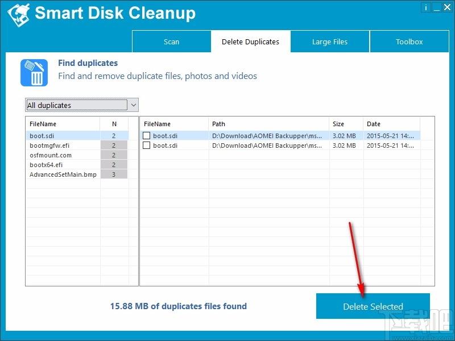The width and height of the screenshot is (455, 341).
Task: Click the first boot.sdi name in right table
Action: (x=165, y=136)
